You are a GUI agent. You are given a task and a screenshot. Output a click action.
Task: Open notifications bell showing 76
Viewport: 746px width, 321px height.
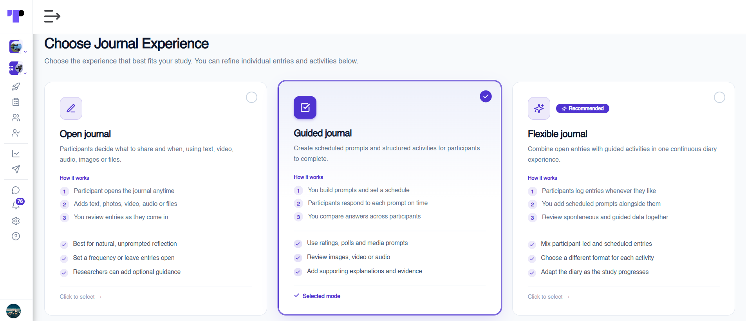point(16,205)
